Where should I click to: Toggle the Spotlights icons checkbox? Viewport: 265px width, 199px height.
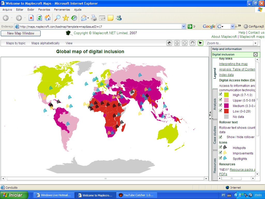click(220, 158)
